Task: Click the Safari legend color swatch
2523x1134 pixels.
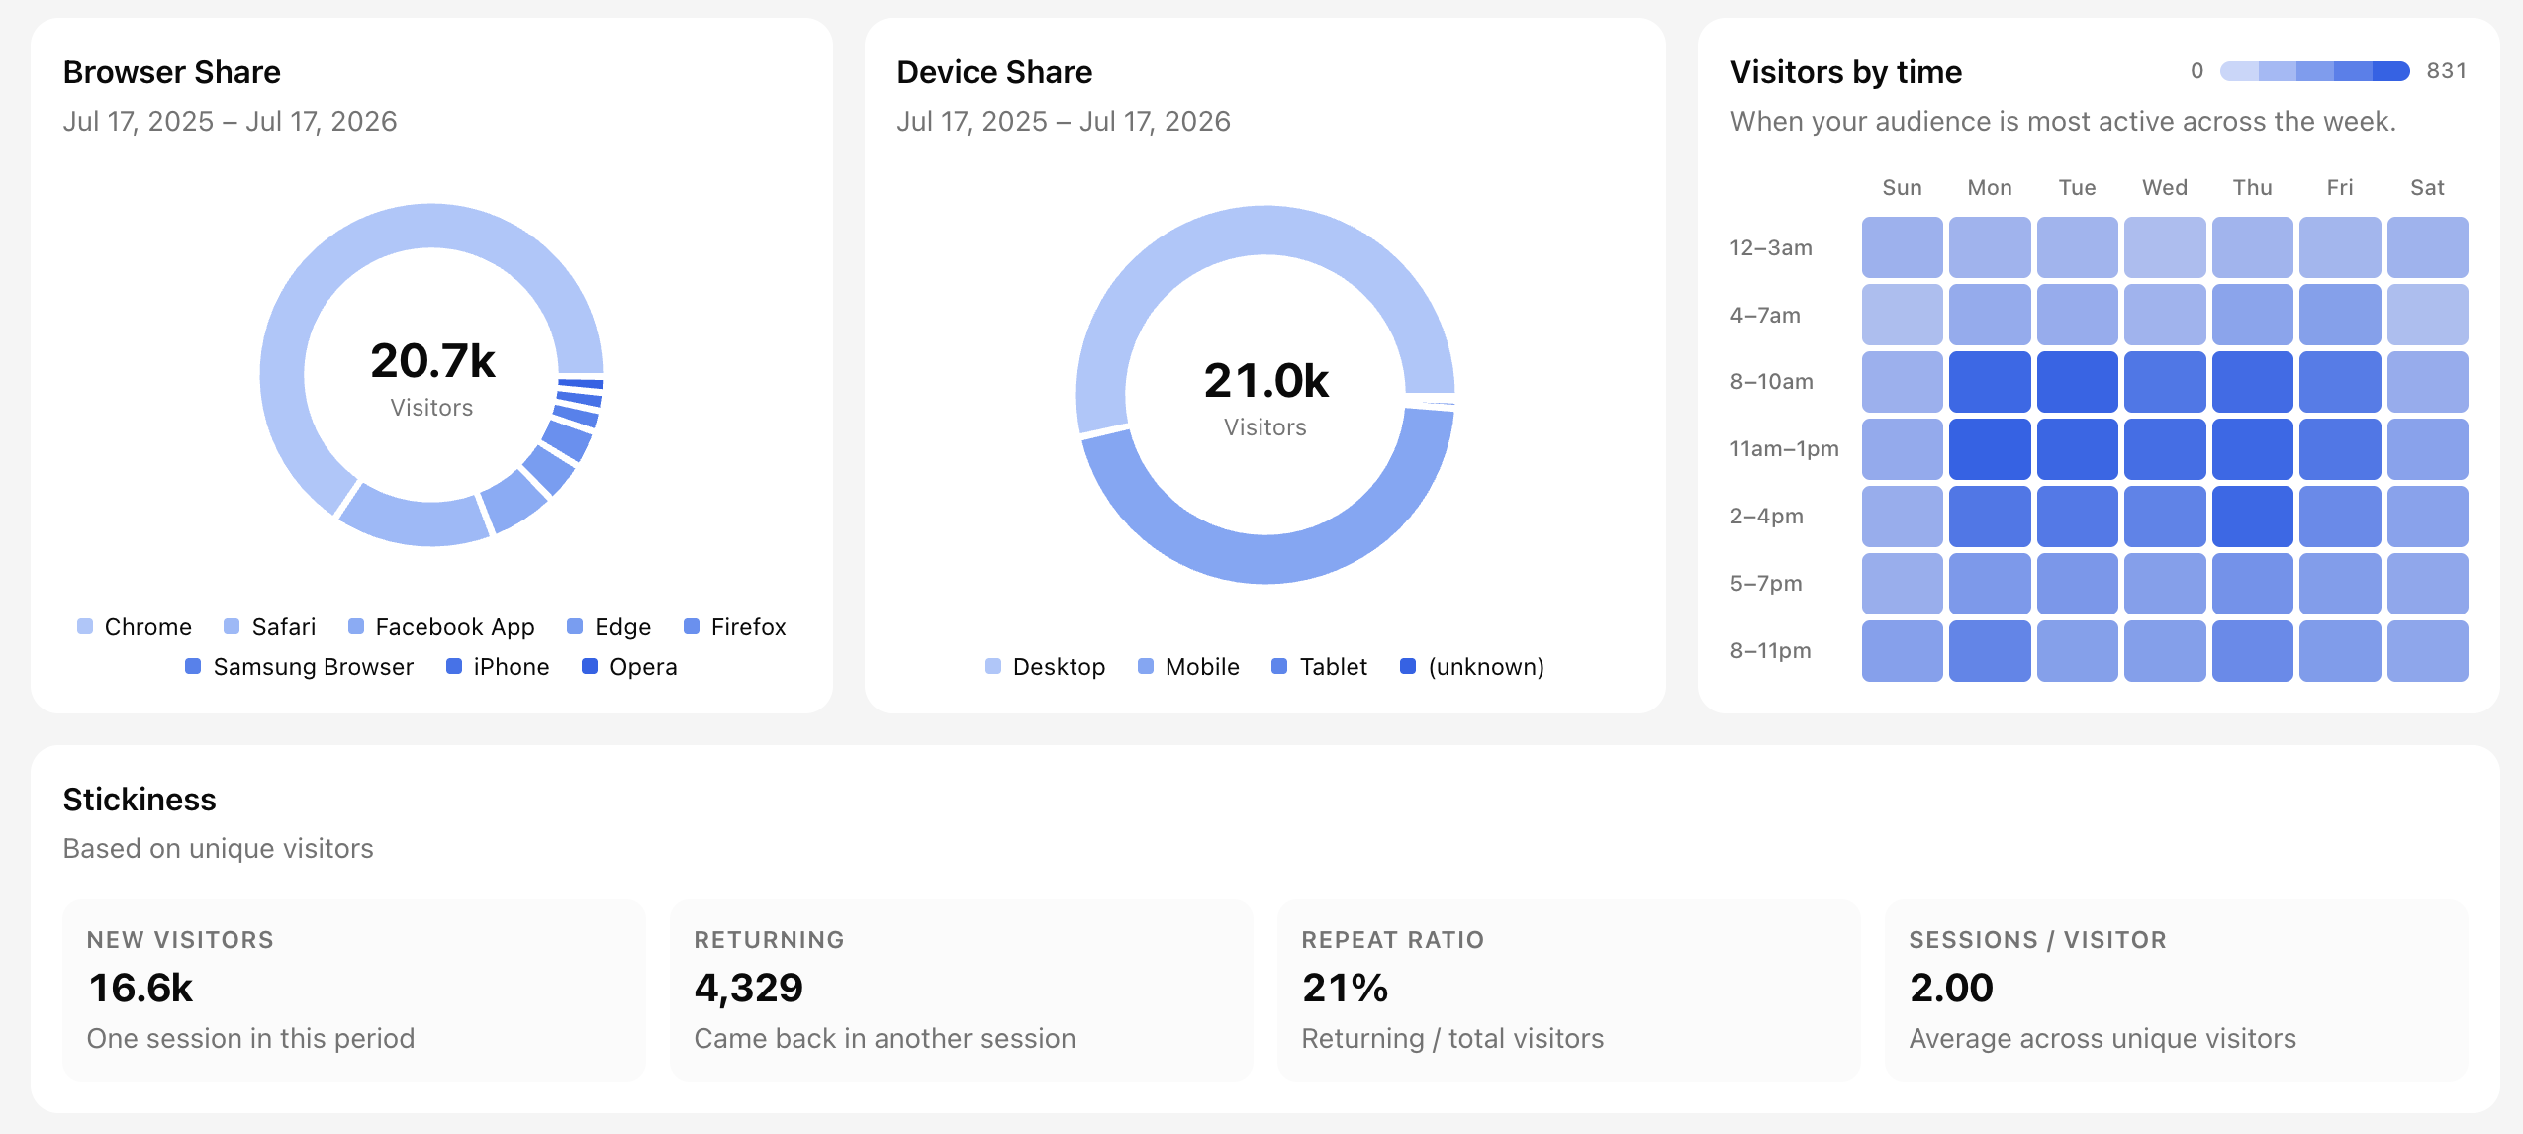Action: click(x=232, y=626)
